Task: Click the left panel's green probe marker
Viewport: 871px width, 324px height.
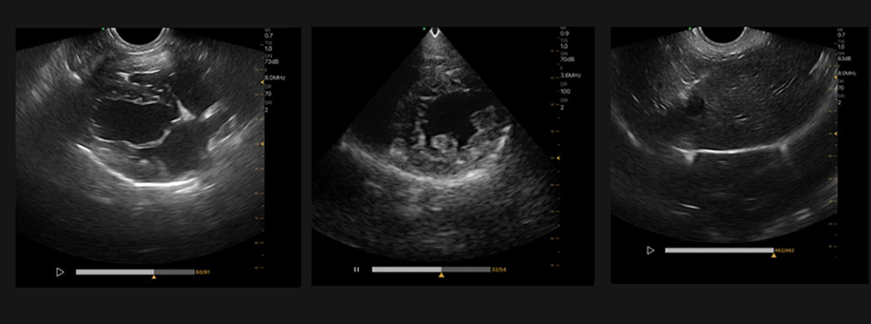Action: (x=102, y=28)
